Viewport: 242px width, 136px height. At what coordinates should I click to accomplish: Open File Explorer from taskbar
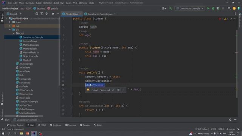[22, 133]
